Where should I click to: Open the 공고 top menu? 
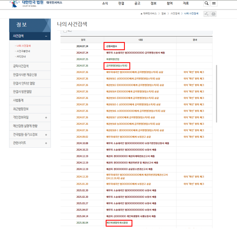tap(137, 3)
